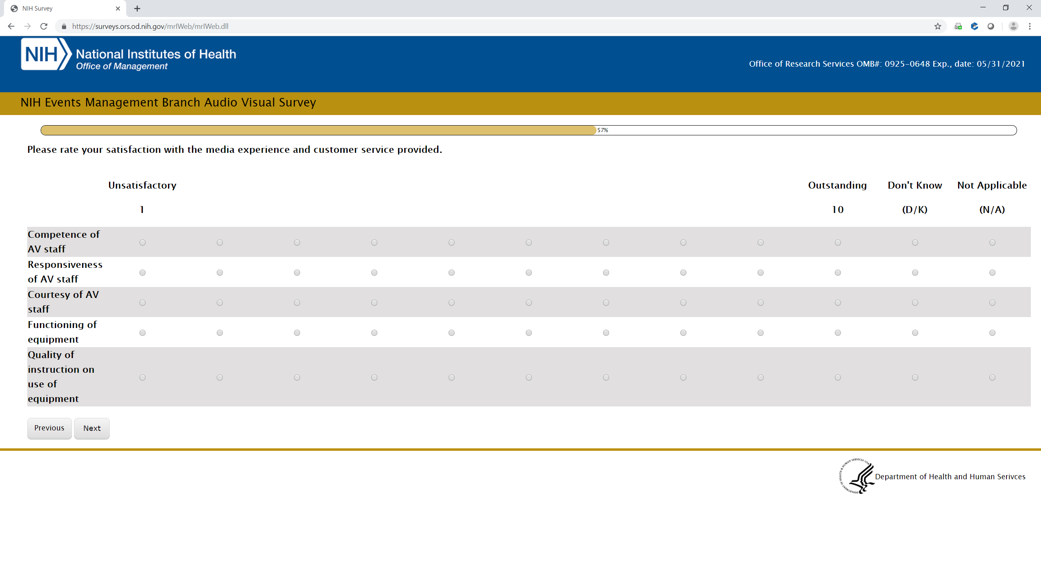Rate Competence of AV staff as 10
This screenshot has height=565, width=1041.
click(838, 243)
